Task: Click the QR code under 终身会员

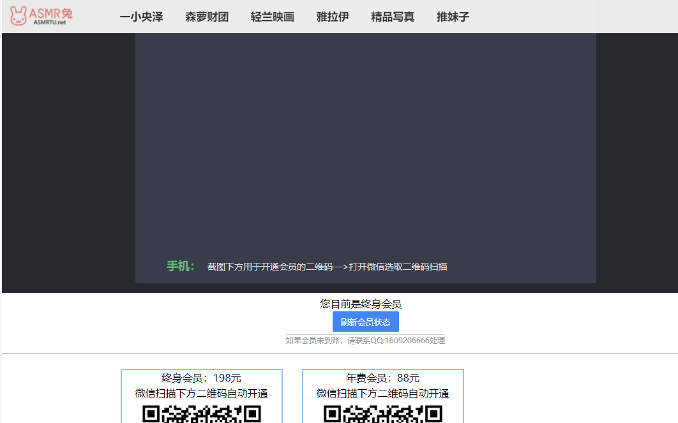Action: (202, 414)
